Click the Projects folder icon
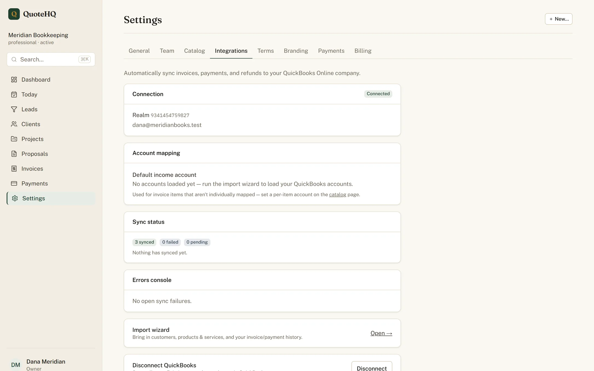The height and width of the screenshot is (371, 594). coord(14,139)
